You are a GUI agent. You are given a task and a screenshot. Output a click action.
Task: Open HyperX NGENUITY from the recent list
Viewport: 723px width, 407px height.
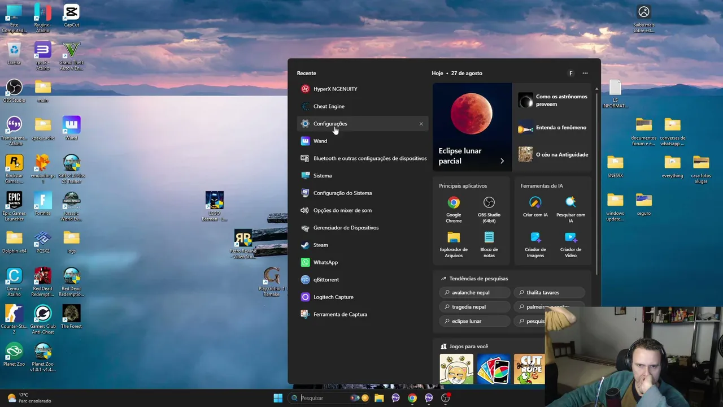(363, 89)
